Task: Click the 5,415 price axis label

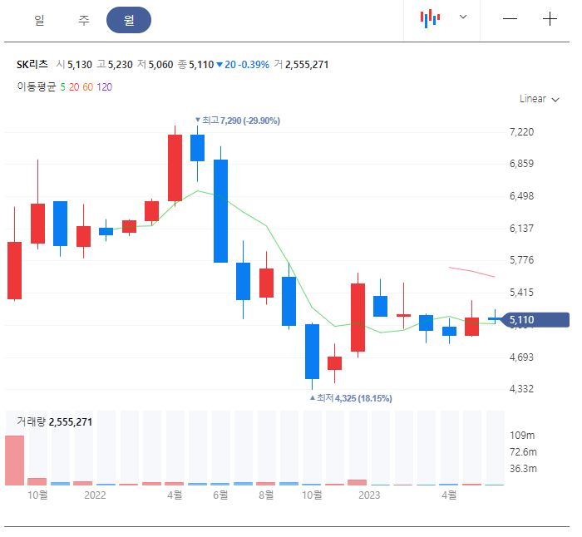Action: point(521,293)
